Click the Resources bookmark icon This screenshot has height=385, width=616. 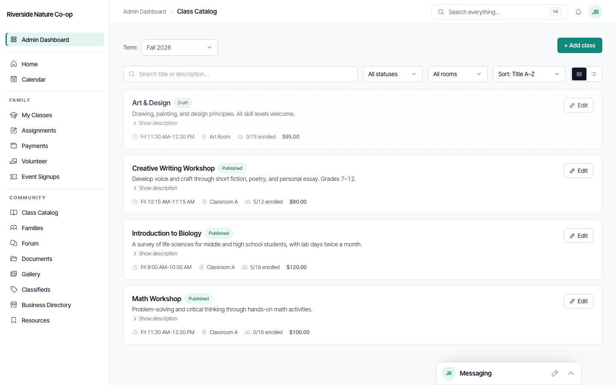click(14, 320)
